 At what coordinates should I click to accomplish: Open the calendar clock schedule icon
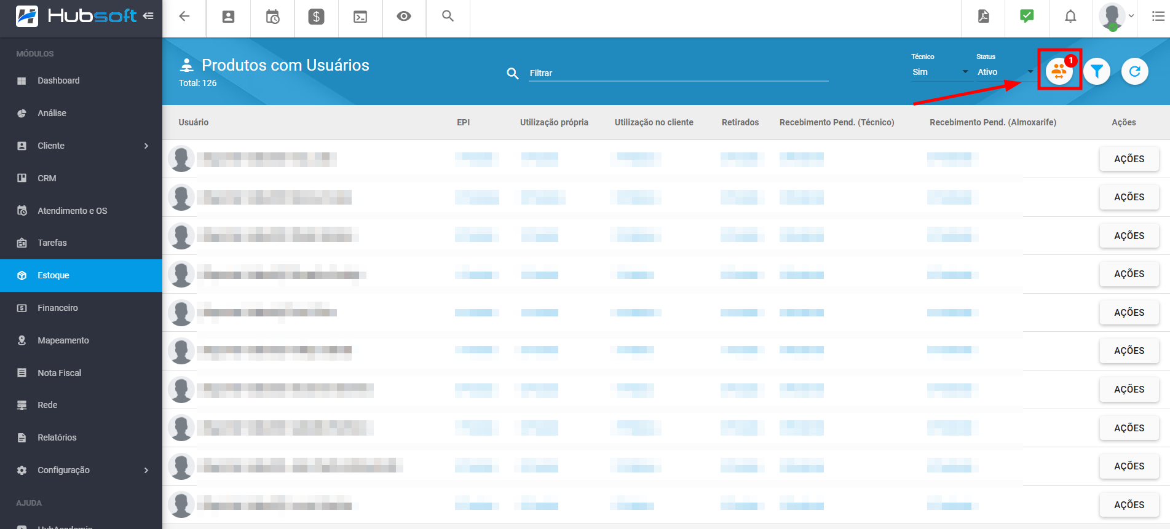272,17
